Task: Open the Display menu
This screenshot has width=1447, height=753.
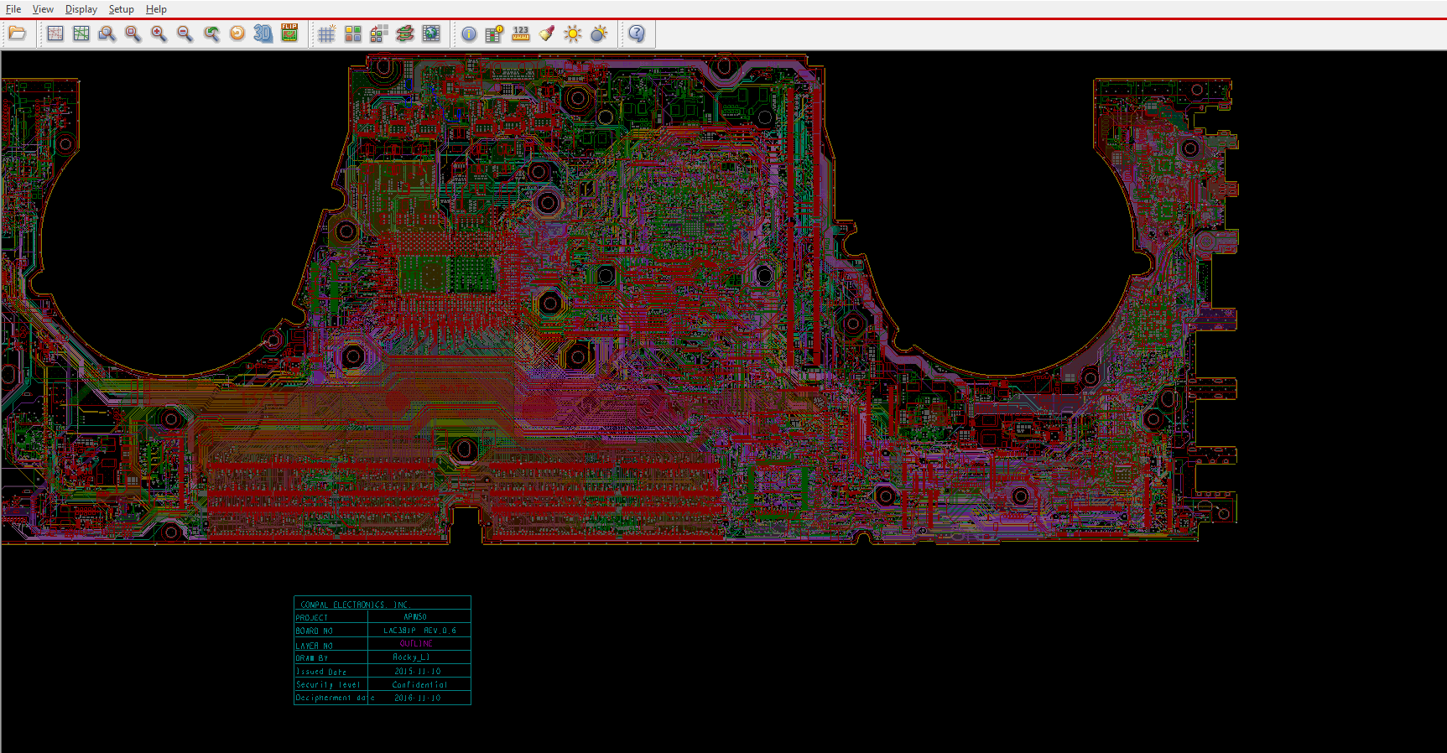Action: 81,9
